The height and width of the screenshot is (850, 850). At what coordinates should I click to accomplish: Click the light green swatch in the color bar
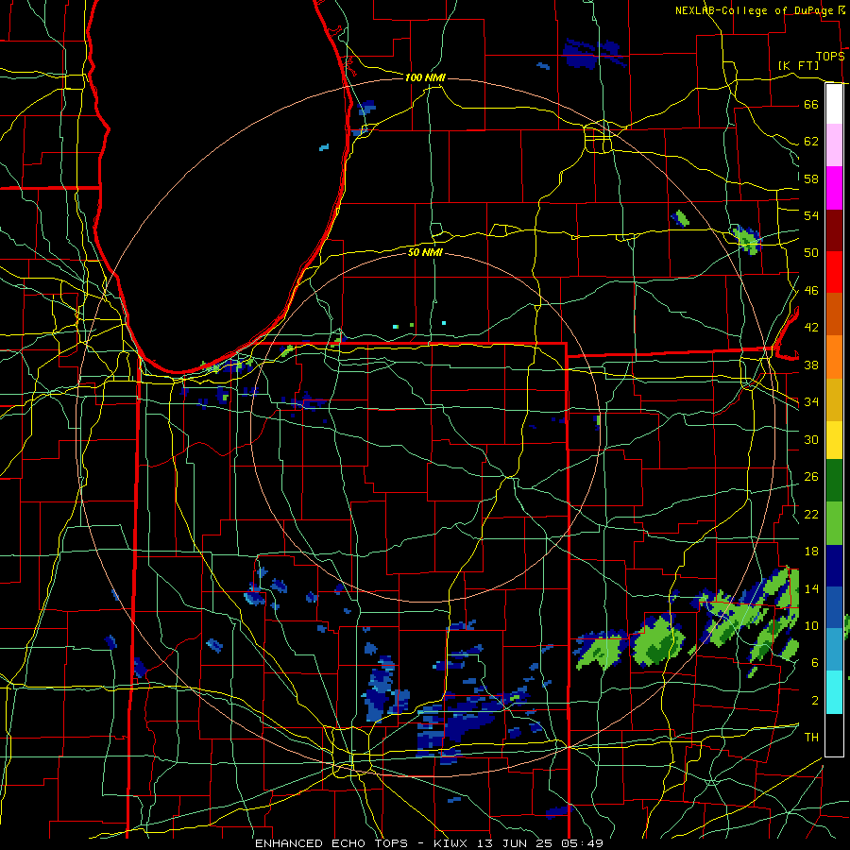click(x=834, y=523)
